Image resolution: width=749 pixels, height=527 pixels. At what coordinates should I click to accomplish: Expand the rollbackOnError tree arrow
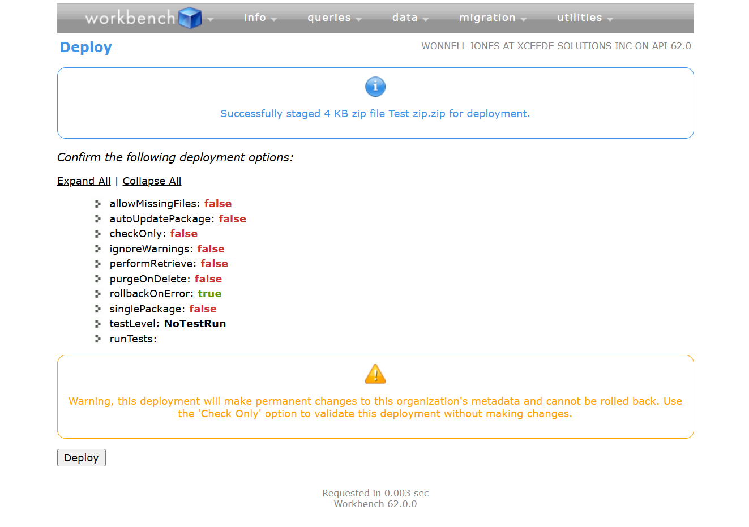point(98,294)
